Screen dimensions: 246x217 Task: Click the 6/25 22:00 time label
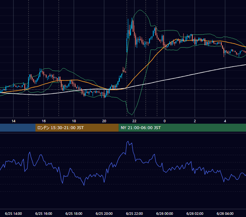coord(134,213)
